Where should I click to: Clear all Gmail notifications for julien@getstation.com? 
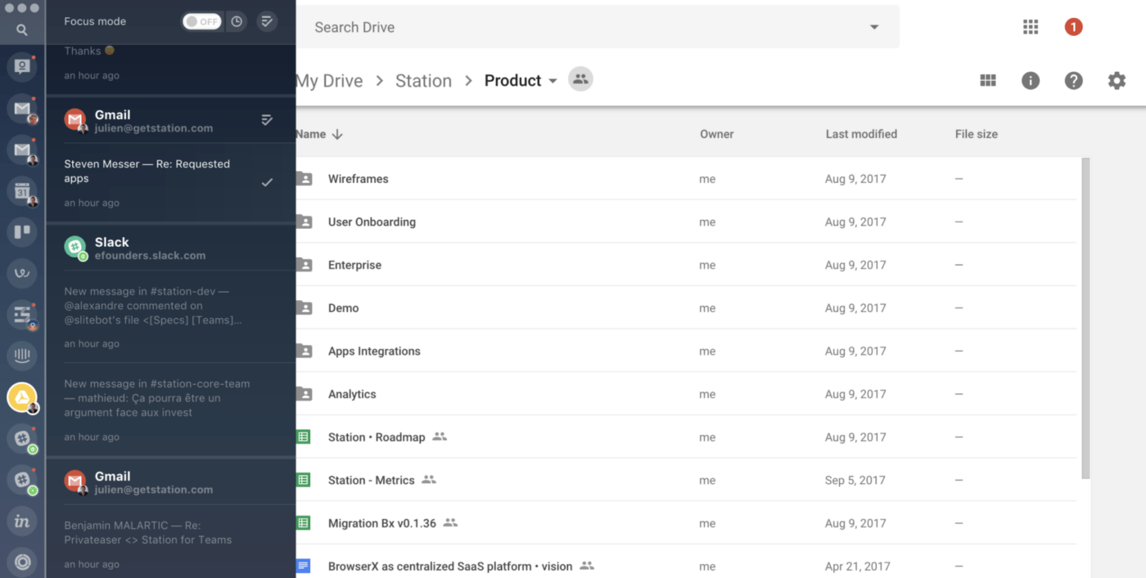pos(267,120)
